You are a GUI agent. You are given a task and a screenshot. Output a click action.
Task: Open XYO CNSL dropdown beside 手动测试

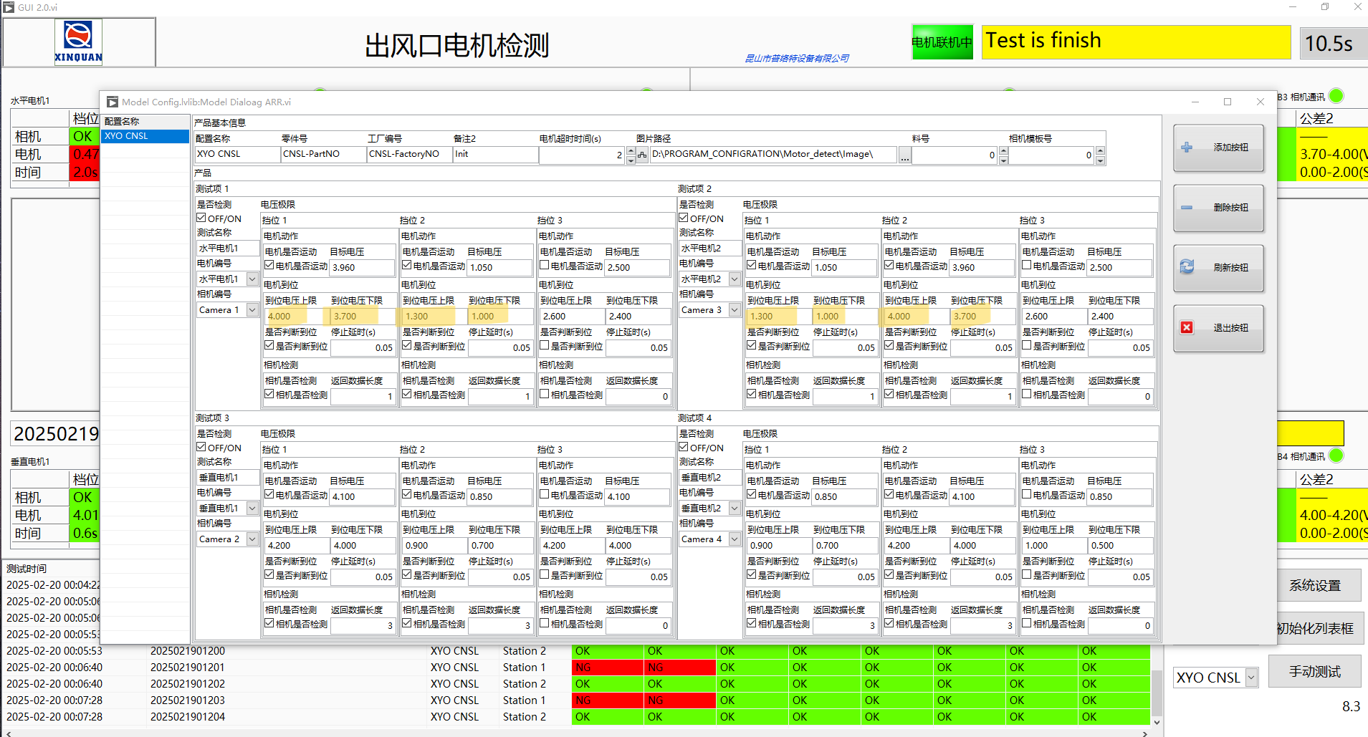(x=1251, y=678)
